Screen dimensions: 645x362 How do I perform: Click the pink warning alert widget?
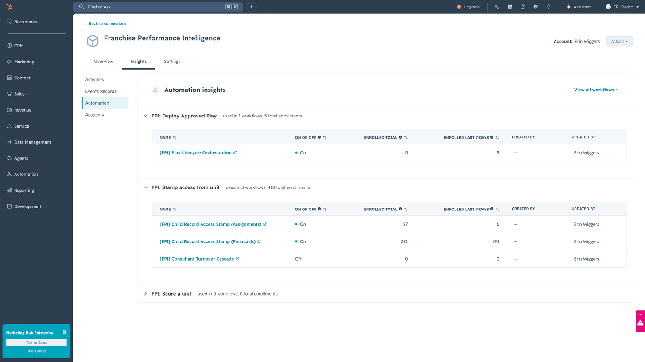(x=640, y=323)
